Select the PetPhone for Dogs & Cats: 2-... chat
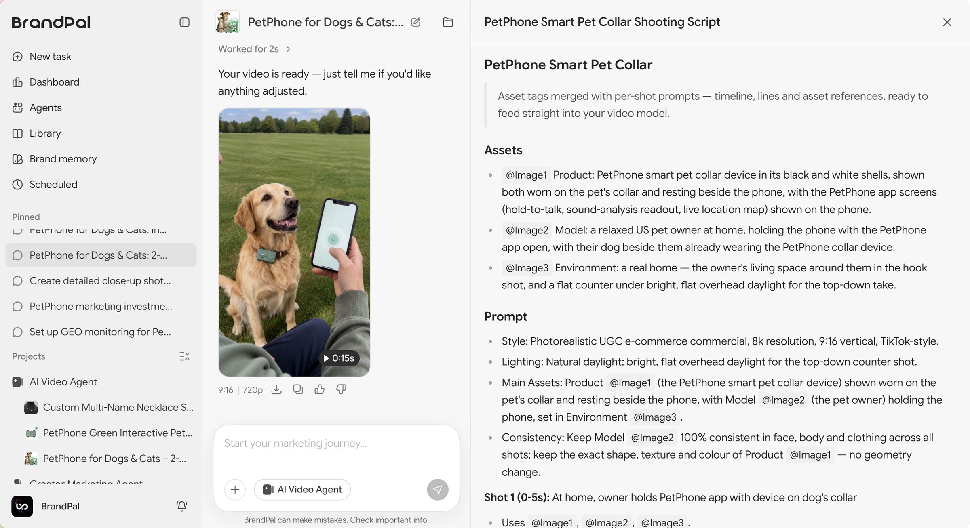The width and height of the screenshot is (970, 528). pyautogui.click(x=101, y=255)
